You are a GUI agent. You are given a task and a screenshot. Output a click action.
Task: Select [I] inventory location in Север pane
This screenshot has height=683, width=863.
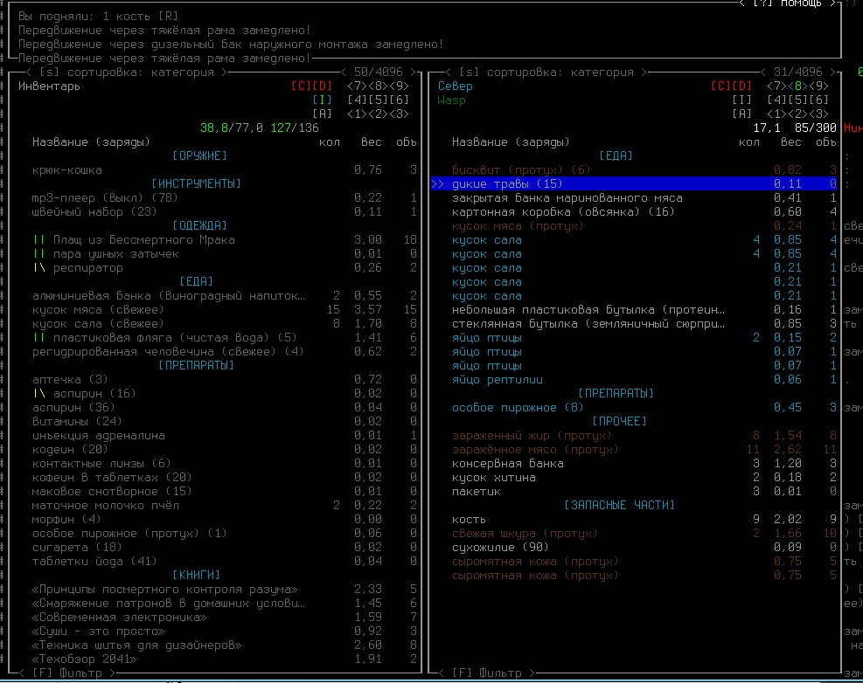click(x=742, y=100)
